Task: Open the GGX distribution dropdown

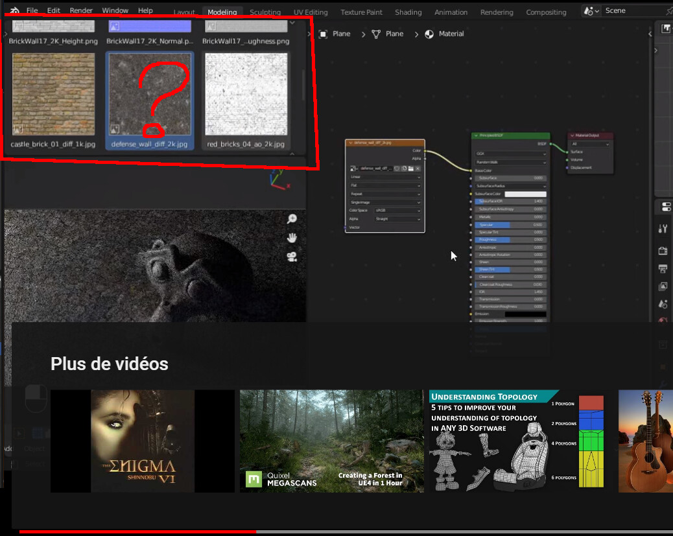Action: pyautogui.click(x=511, y=154)
